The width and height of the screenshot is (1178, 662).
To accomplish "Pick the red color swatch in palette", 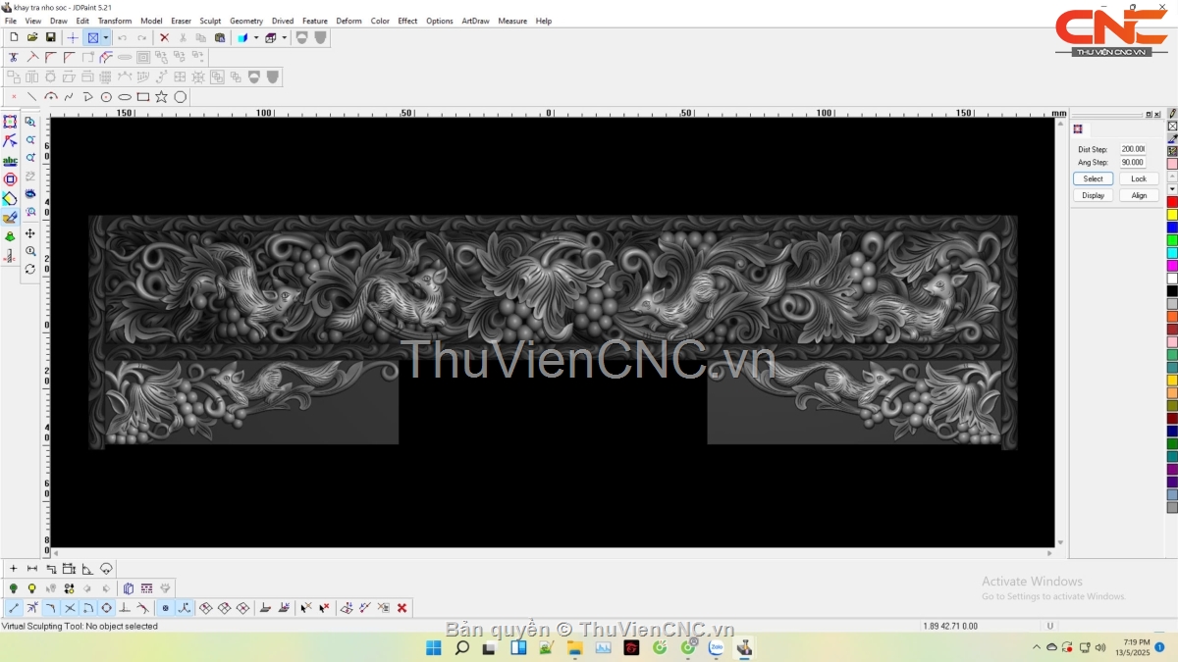I will 1172,202.
